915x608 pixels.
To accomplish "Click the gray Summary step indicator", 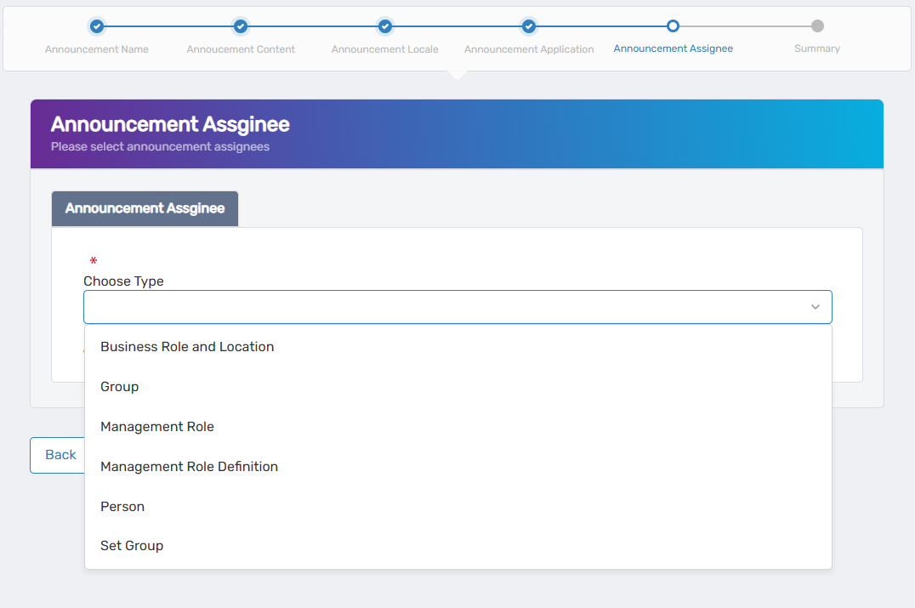I will coord(816,26).
